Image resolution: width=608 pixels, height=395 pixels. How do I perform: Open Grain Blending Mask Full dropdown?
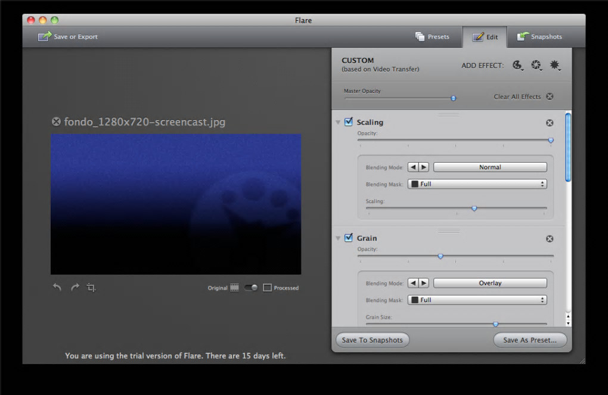(x=477, y=300)
